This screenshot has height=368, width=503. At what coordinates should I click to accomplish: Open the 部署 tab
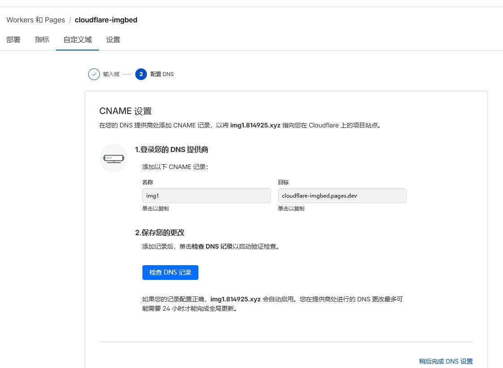[13, 40]
